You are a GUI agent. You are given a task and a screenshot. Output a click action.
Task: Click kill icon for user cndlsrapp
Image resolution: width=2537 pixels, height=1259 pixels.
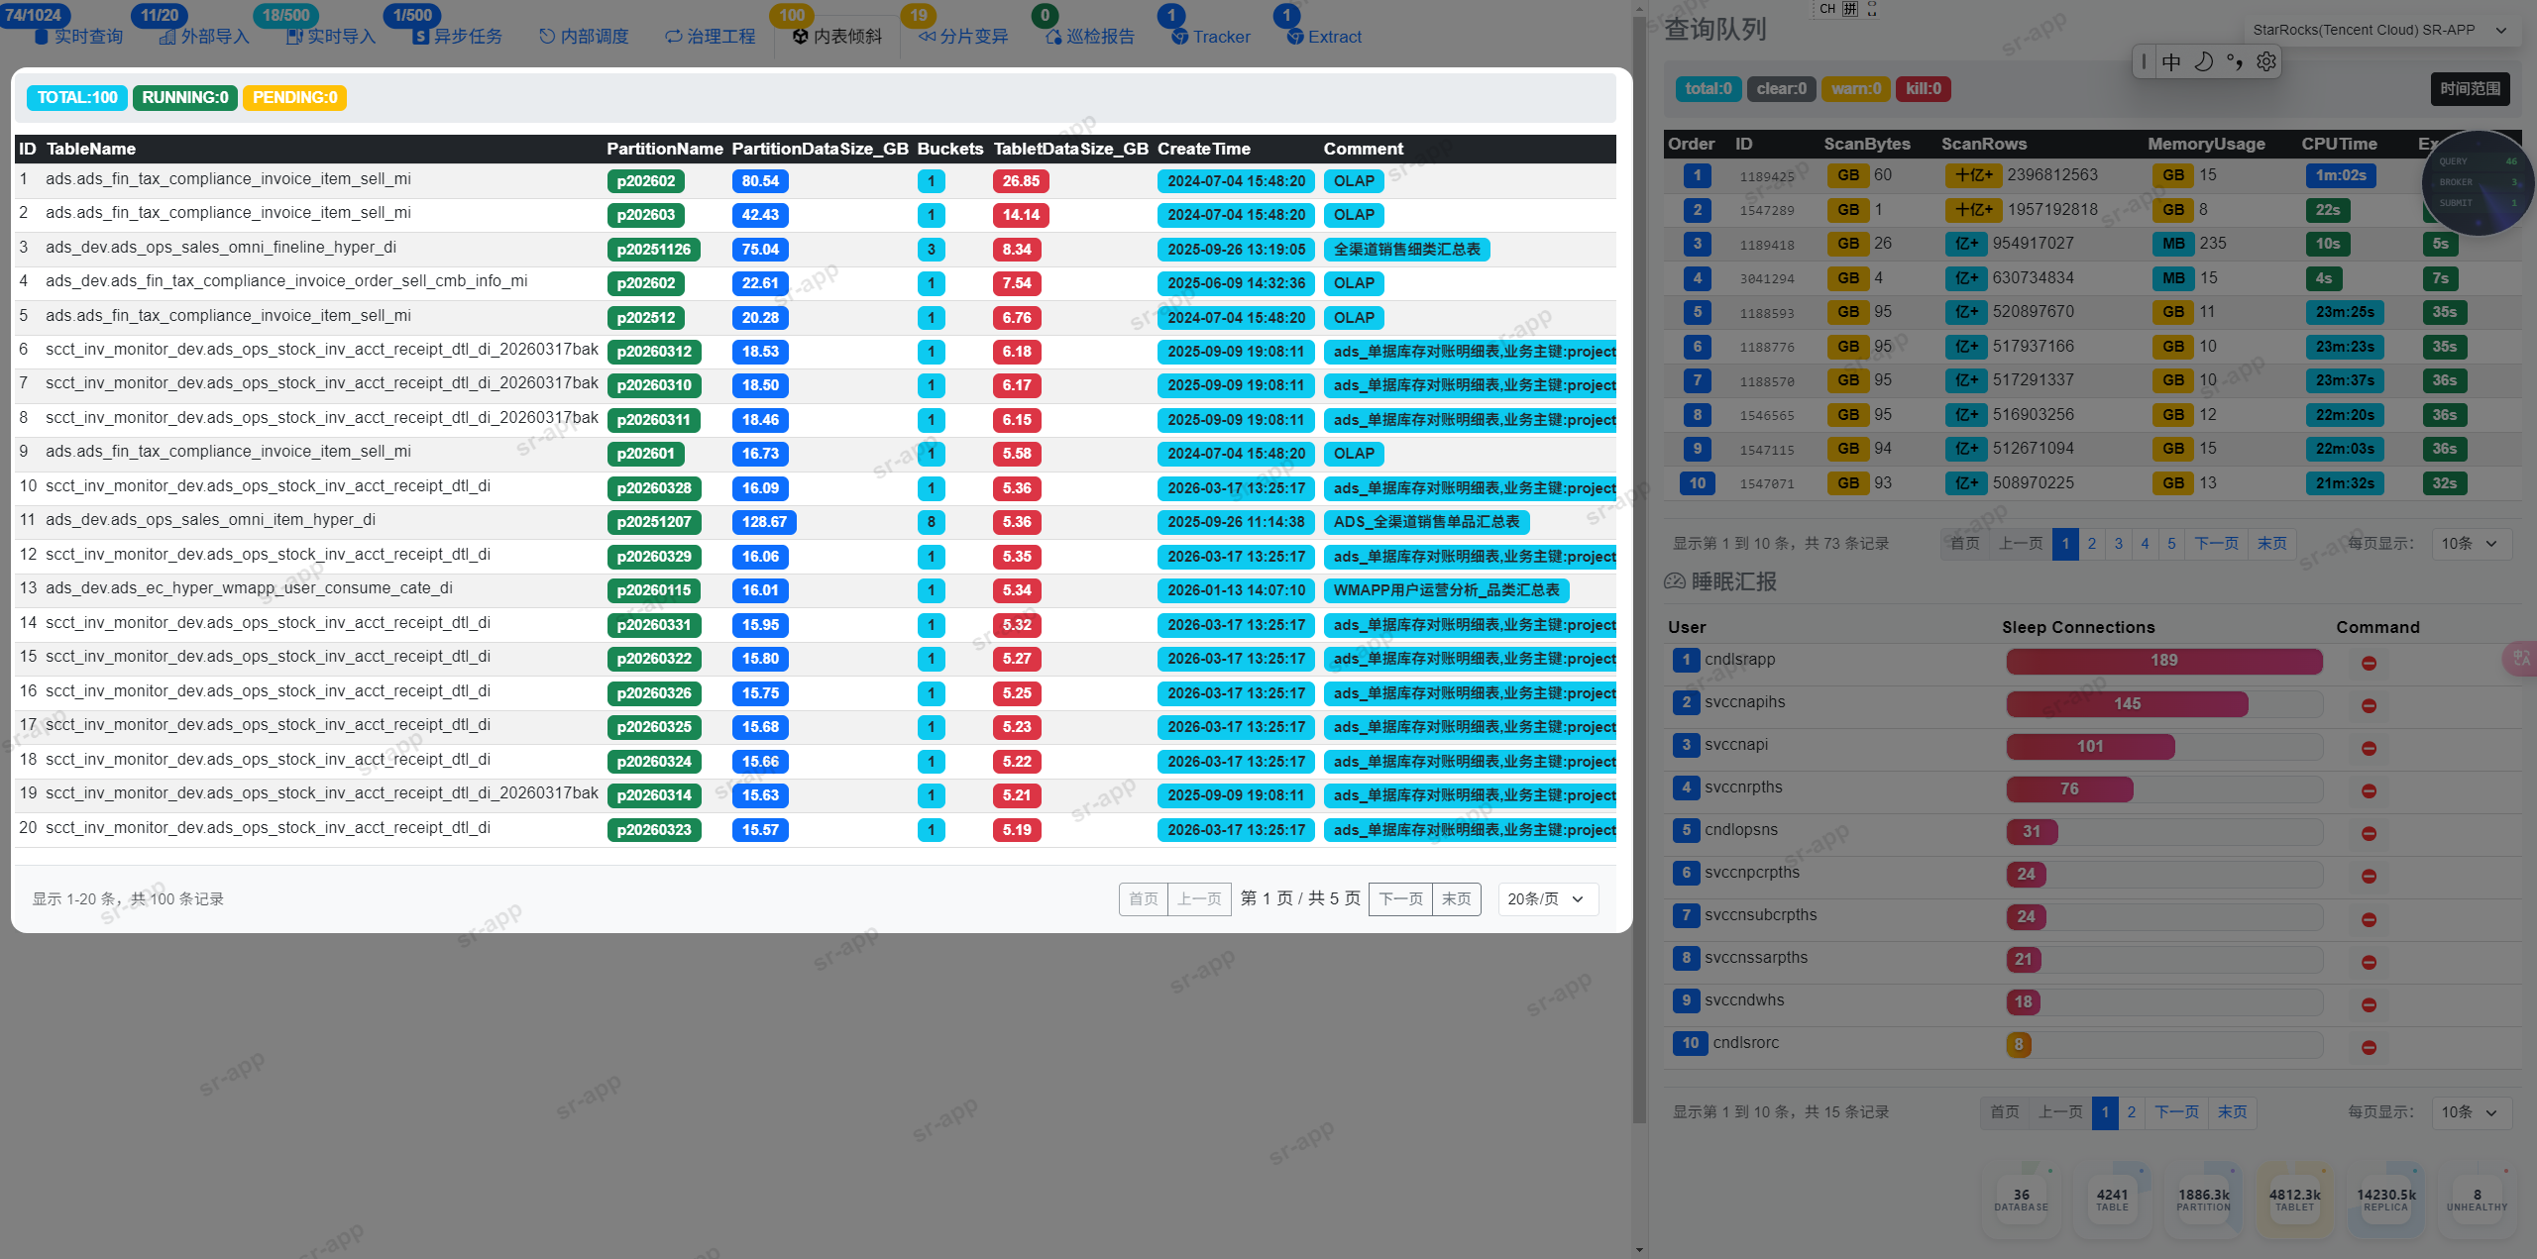(x=2369, y=663)
